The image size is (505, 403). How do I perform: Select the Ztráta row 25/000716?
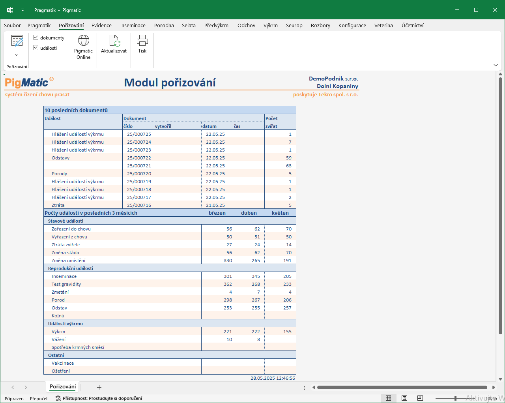pyautogui.click(x=170, y=205)
